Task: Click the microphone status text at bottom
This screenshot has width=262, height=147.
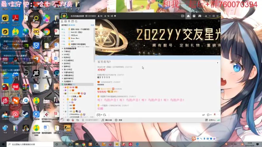Action: [92, 120]
